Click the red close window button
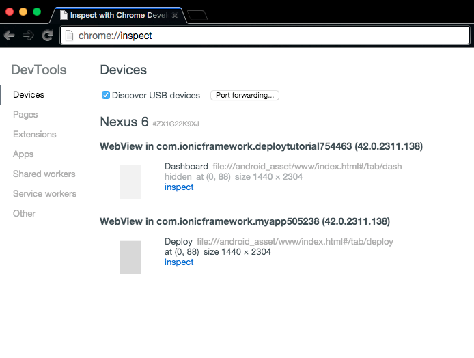The height and width of the screenshot is (358, 474). pos(10,12)
